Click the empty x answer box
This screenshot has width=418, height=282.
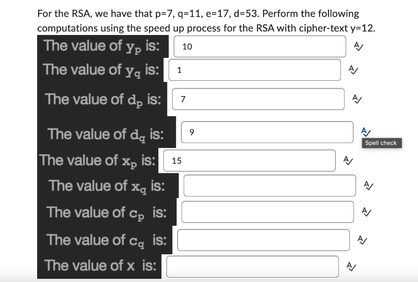point(252,266)
